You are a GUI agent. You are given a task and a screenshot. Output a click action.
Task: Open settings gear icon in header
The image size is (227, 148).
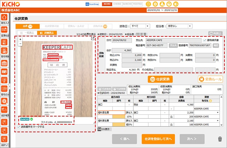[x=155, y=4]
